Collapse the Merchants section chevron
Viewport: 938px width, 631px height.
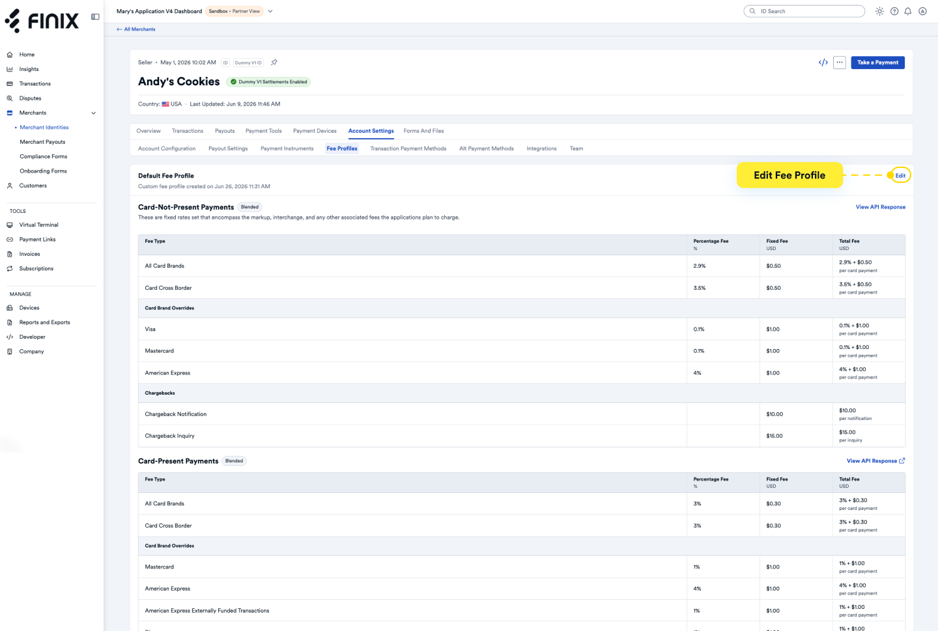[93, 113]
